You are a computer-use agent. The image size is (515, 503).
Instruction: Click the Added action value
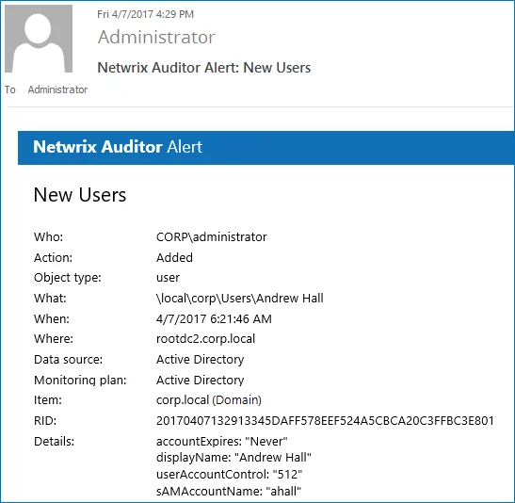click(174, 257)
